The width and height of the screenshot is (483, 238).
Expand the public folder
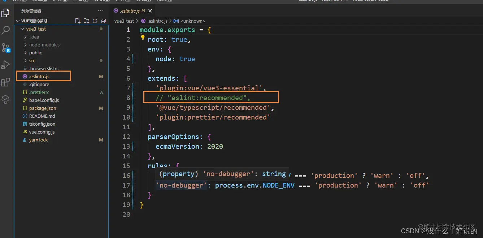click(25, 53)
